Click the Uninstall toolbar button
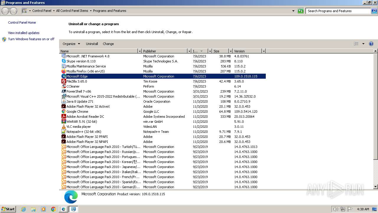The image size is (378, 213). tap(92, 44)
